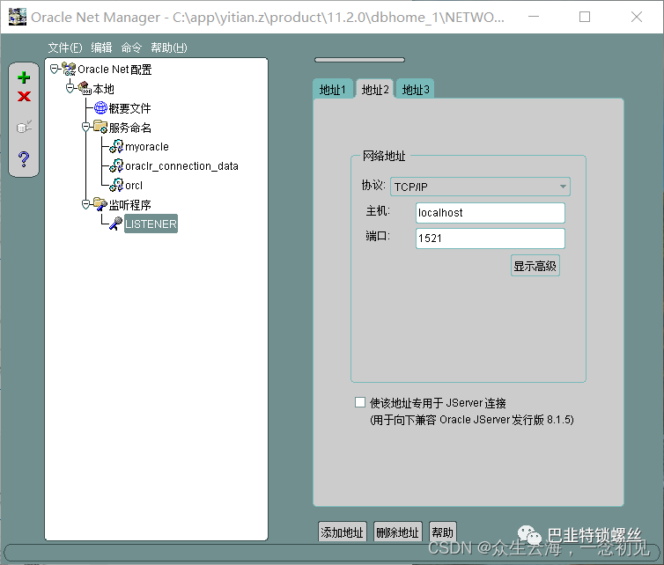
Task: Switch to the 地址1 tab
Action: pyautogui.click(x=333, y=89)
